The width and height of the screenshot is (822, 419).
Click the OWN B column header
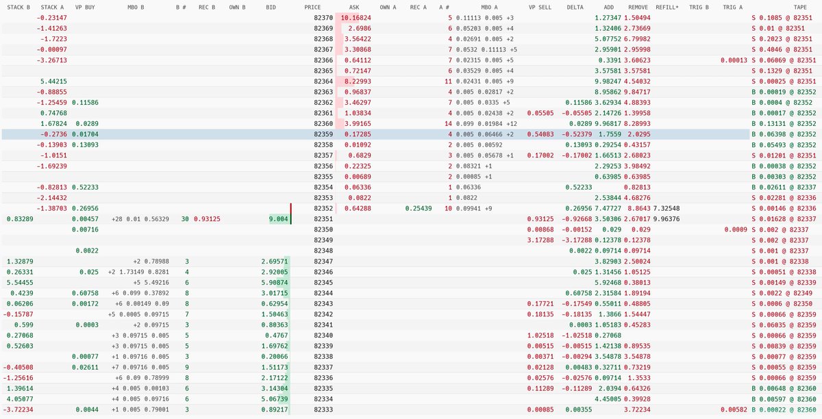[x=238, y=6]
